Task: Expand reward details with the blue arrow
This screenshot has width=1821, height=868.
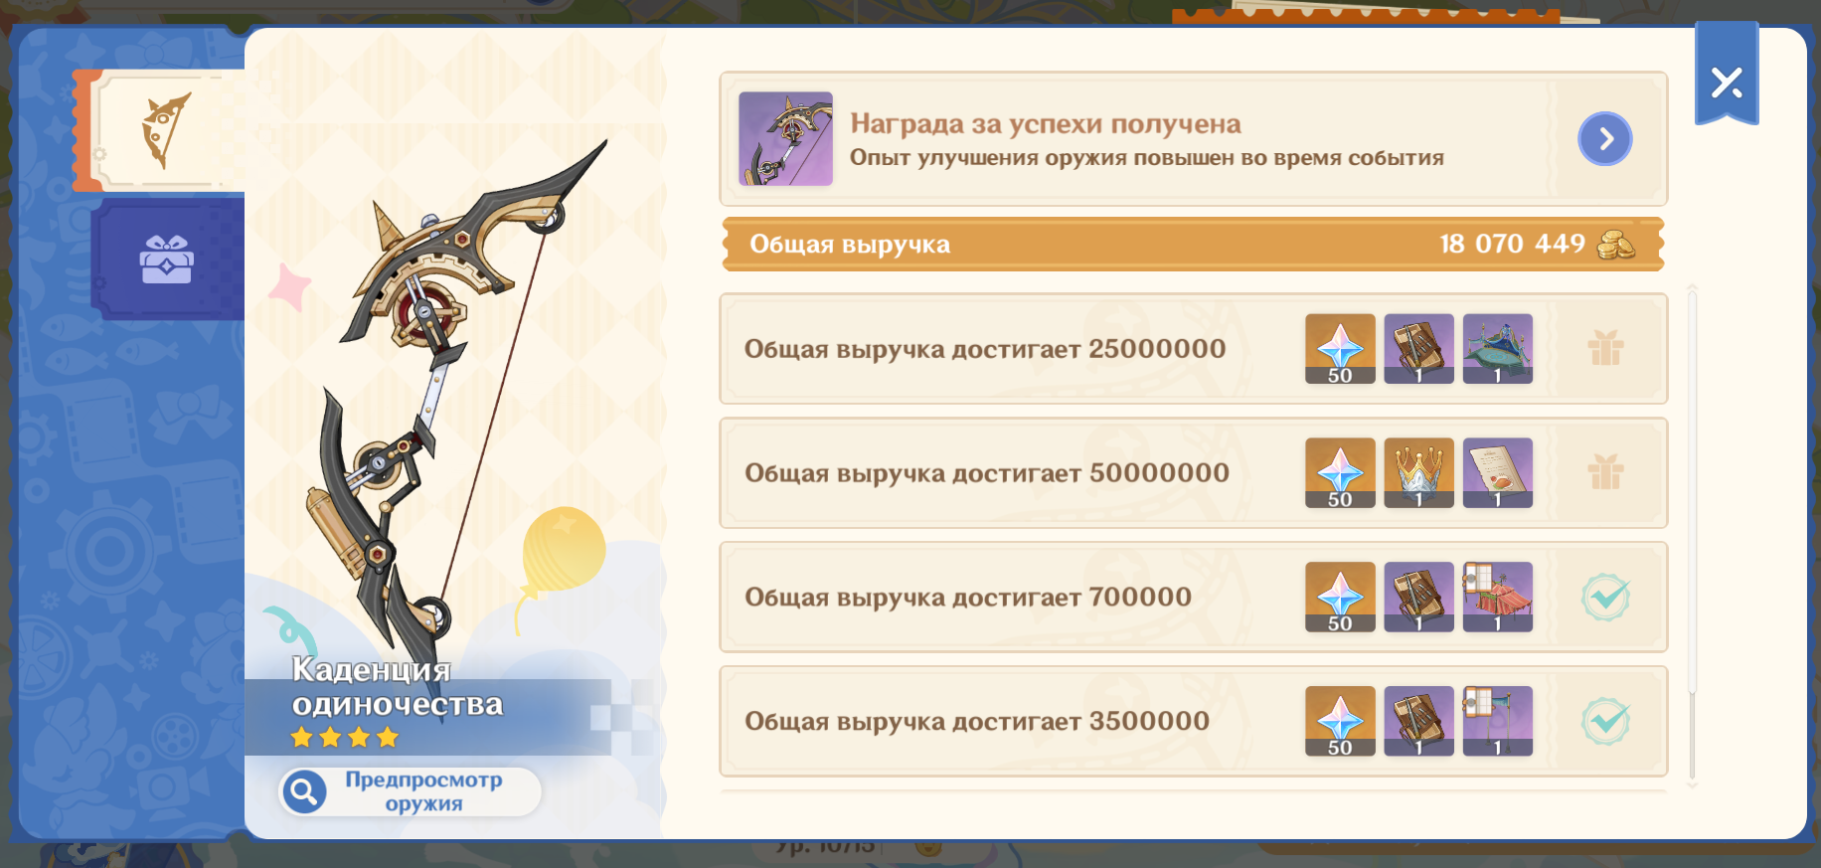Action: 1604,139
